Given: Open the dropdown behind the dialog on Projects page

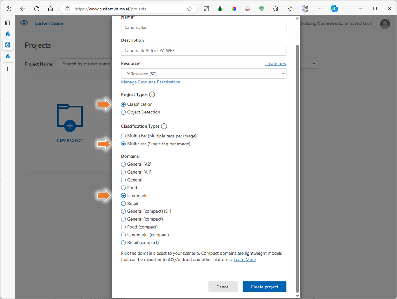Looking at the screenshot, I should coord(308,64).
